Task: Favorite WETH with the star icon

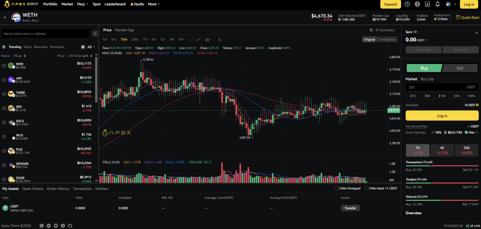Action: (5, 17)
